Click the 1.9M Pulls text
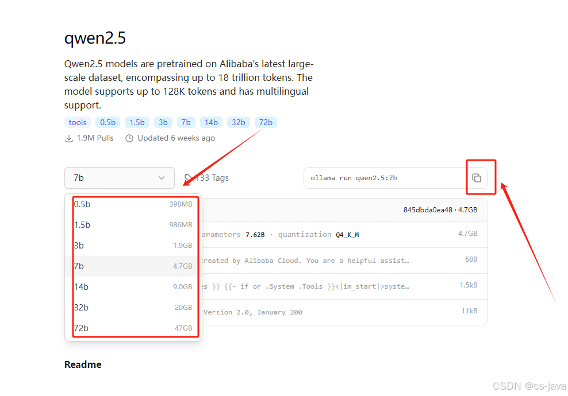This screenshot has height=396, width=568. tap(95, 138)
